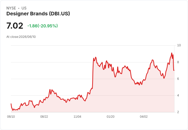Viewport: 188px width, 130px height.
Task: Click the starting data point at 06/10
Action: pyautogui.click(x=11, y=104)
